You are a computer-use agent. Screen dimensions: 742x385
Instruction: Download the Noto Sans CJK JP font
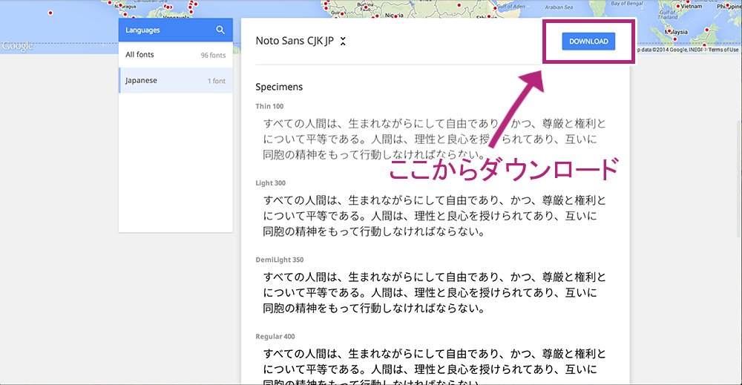tap(588, 41)
